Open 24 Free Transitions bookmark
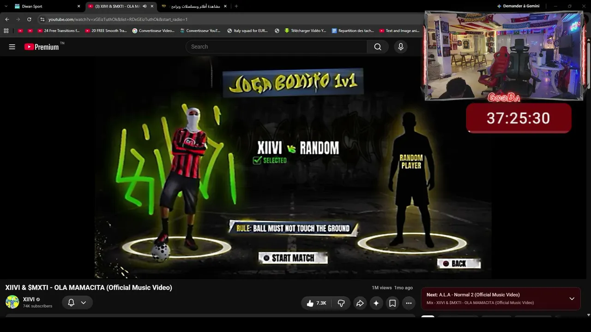The image size is (591, 332). point(59,31)
